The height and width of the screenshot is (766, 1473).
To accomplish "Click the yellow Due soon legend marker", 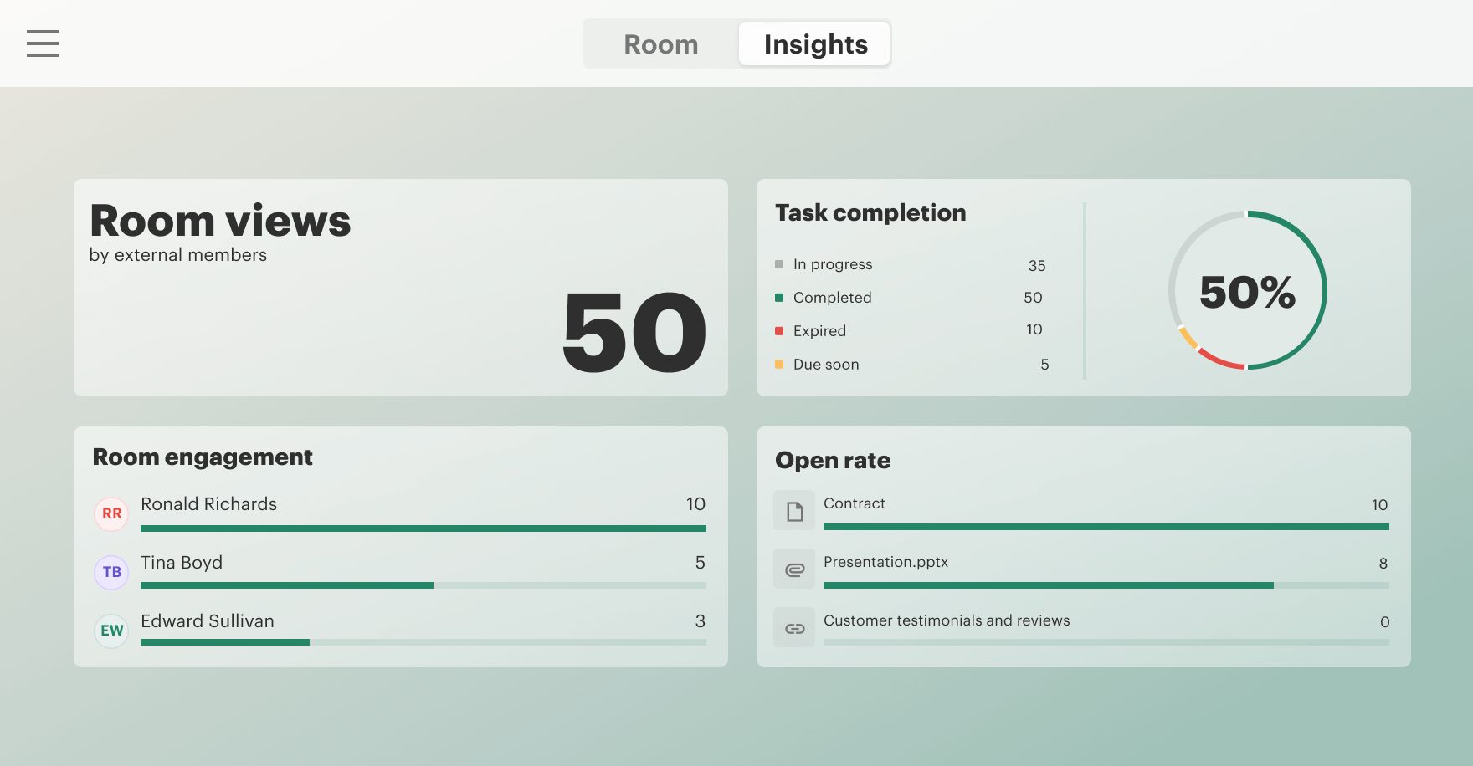I will [x=779, y=365].
